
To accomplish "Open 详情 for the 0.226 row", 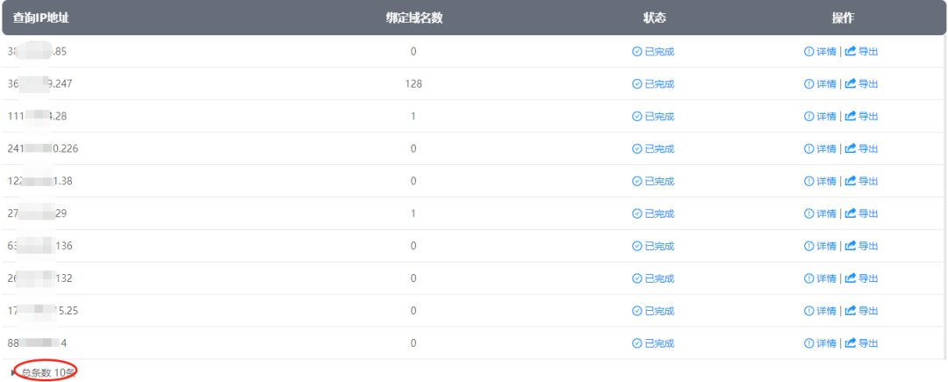I will (x=827, y=148).
